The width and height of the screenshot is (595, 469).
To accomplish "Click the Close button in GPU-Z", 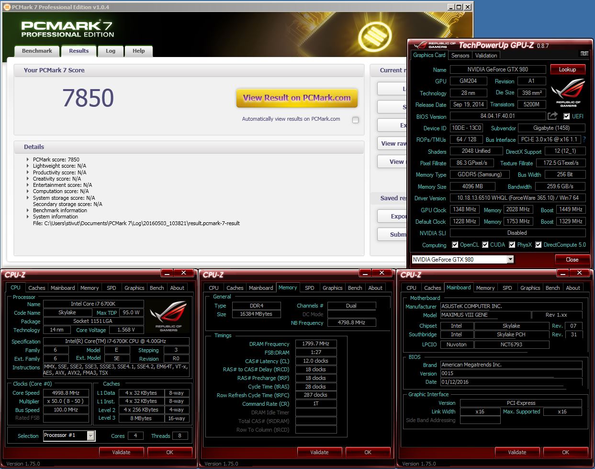I will tap(572, 260).
